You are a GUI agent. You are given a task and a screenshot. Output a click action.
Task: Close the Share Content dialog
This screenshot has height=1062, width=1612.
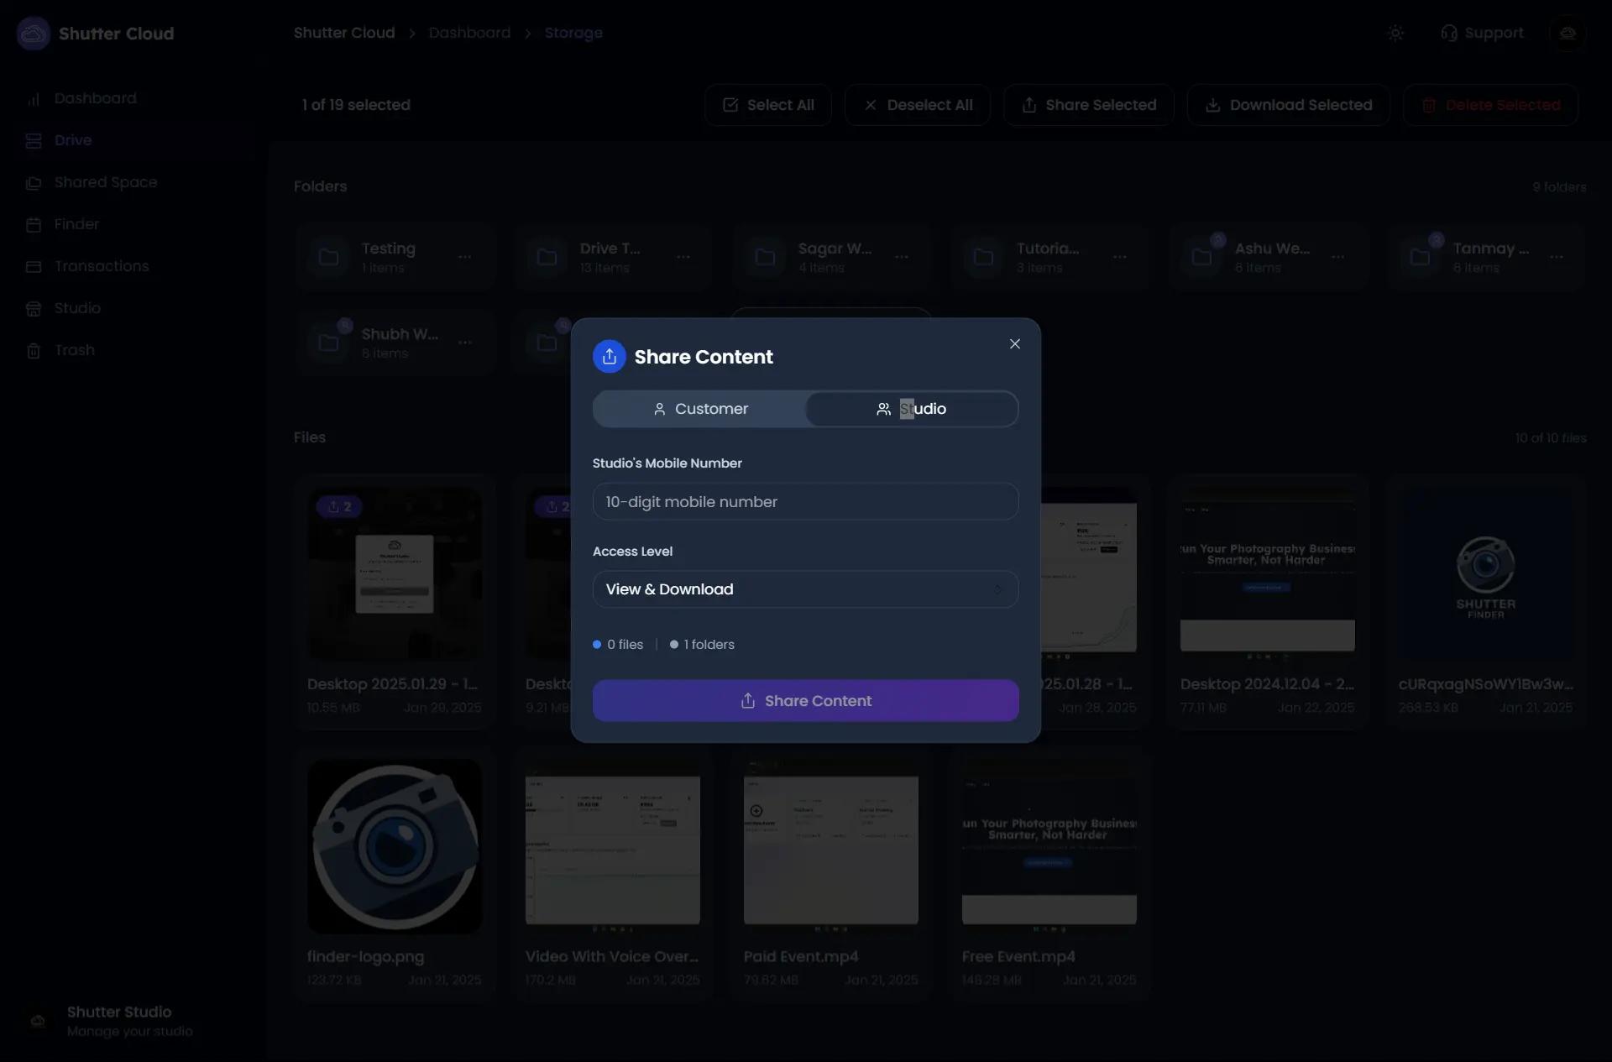click(x=1014, y=344)
